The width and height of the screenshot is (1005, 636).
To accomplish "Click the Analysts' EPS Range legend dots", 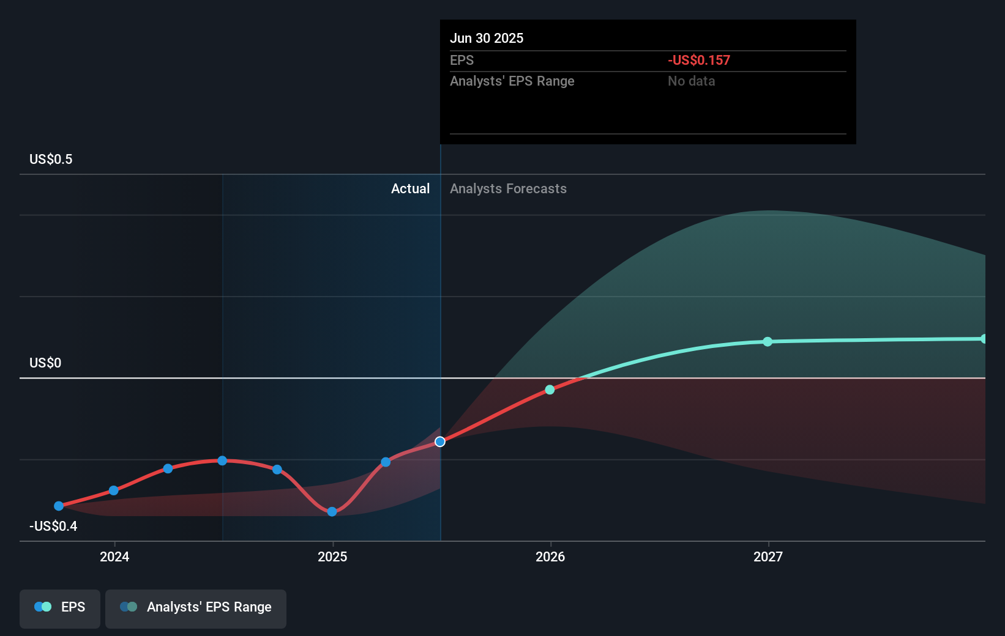I will pyautogui.click(x=128, y=607).
